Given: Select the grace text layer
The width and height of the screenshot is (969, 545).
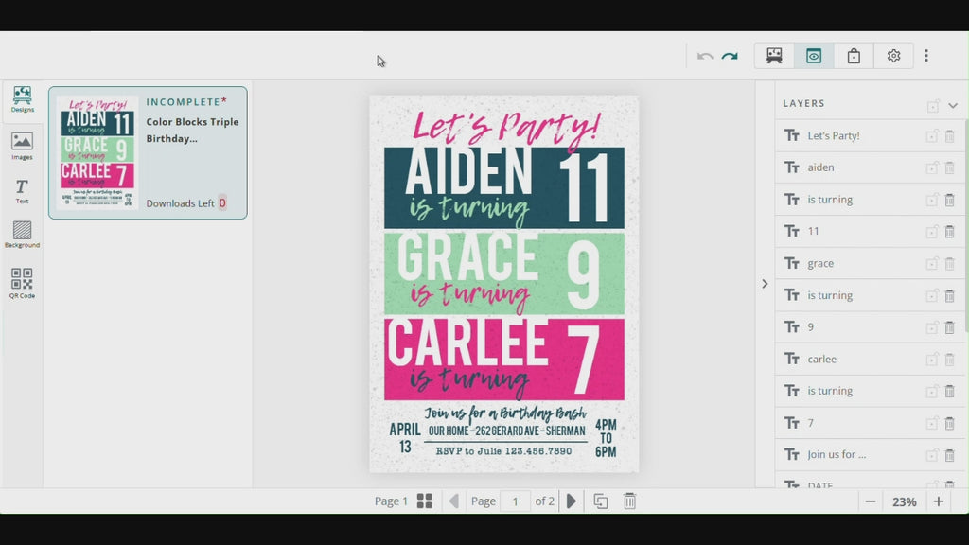Looking at the screenshot, I should pos(820,263).
